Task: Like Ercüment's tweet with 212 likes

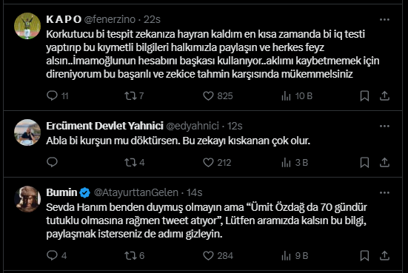Action: pos(208,163)
